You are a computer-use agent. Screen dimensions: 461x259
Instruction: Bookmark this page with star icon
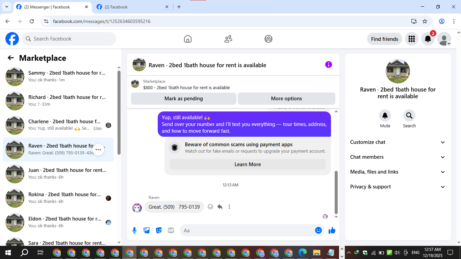pyautogui.click(x=425, y=21)
